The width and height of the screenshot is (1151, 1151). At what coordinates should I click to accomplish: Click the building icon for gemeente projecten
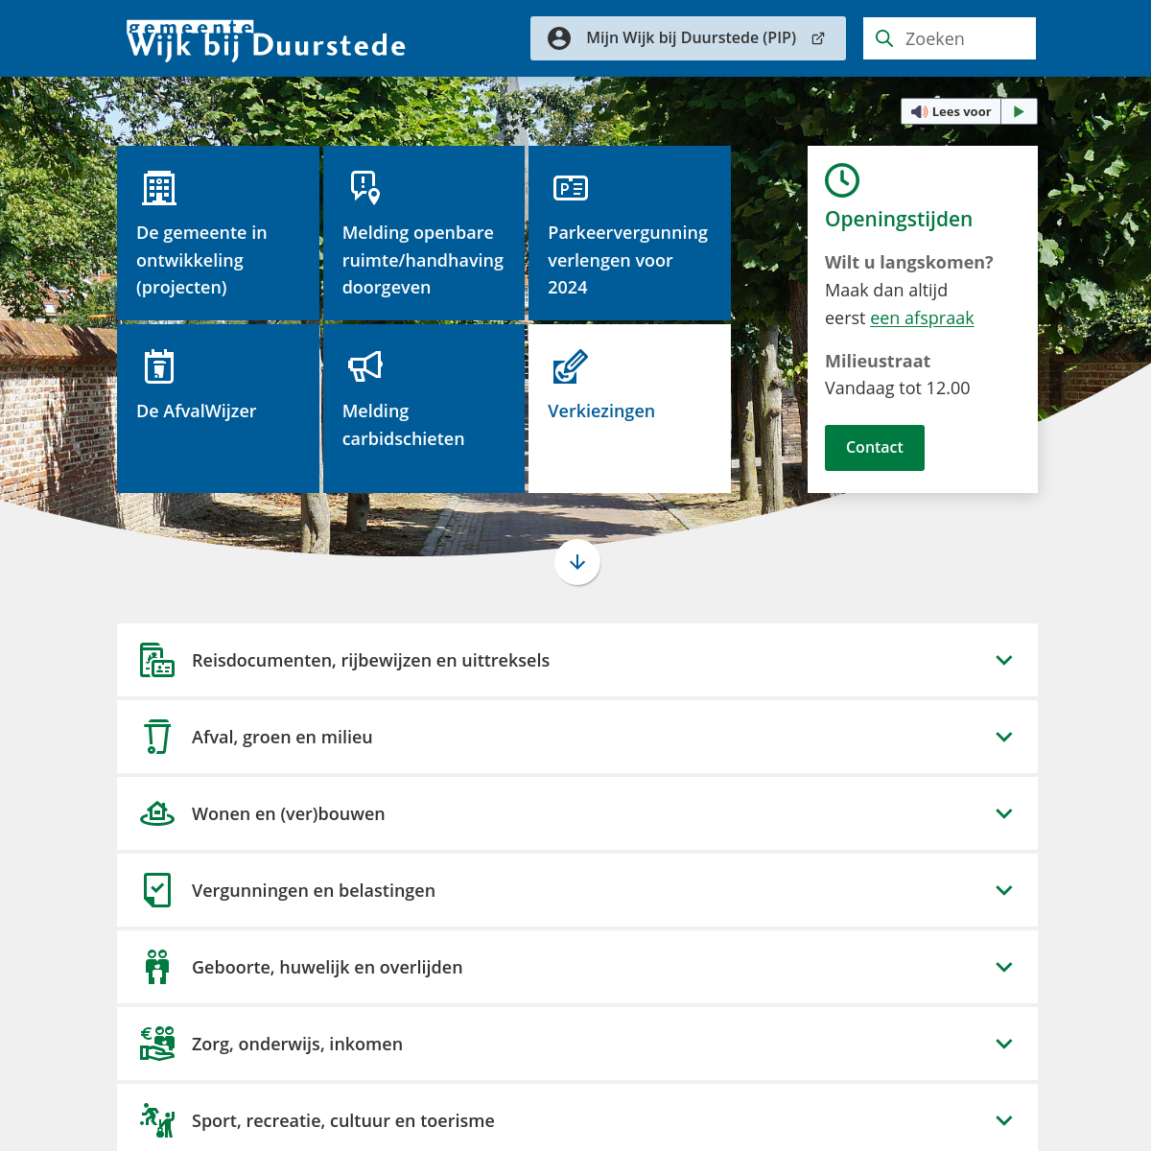pos(159,188)
